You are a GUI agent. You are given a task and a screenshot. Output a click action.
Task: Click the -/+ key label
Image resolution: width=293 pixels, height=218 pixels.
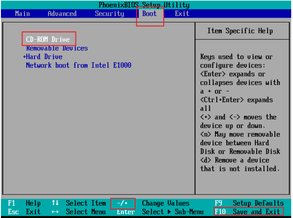click(122, 203)
